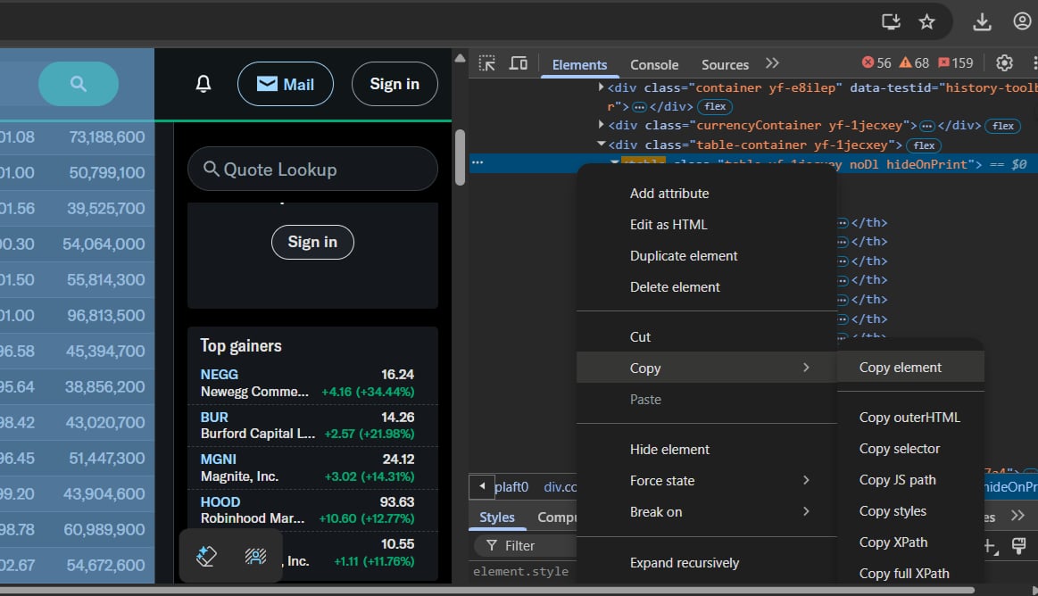1038x596 pixels.
Task: Activate the inspect element picker tool
Action: click(x=486, y=63)
